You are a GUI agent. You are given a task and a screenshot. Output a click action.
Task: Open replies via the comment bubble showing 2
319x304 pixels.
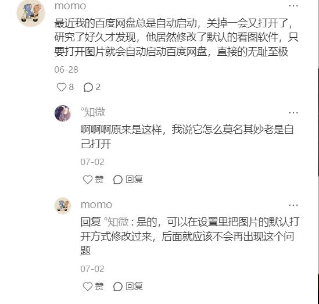click(x=88, y=87)
